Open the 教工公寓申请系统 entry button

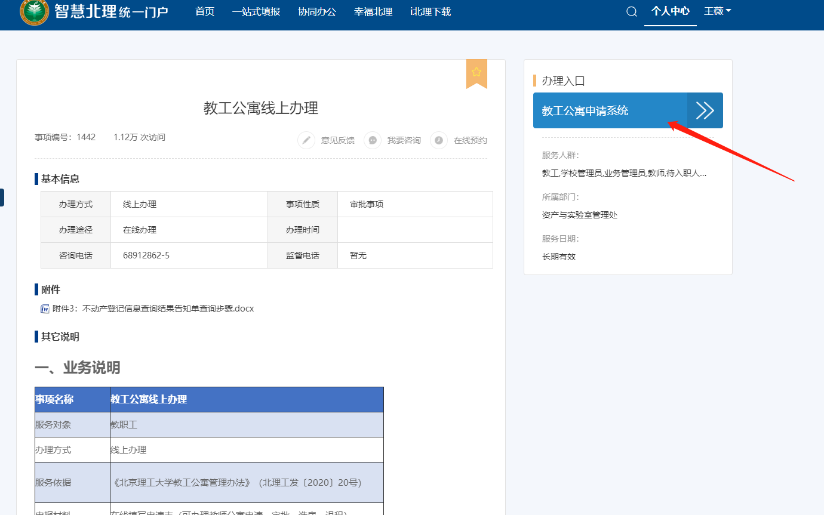[x=610, y=110]
